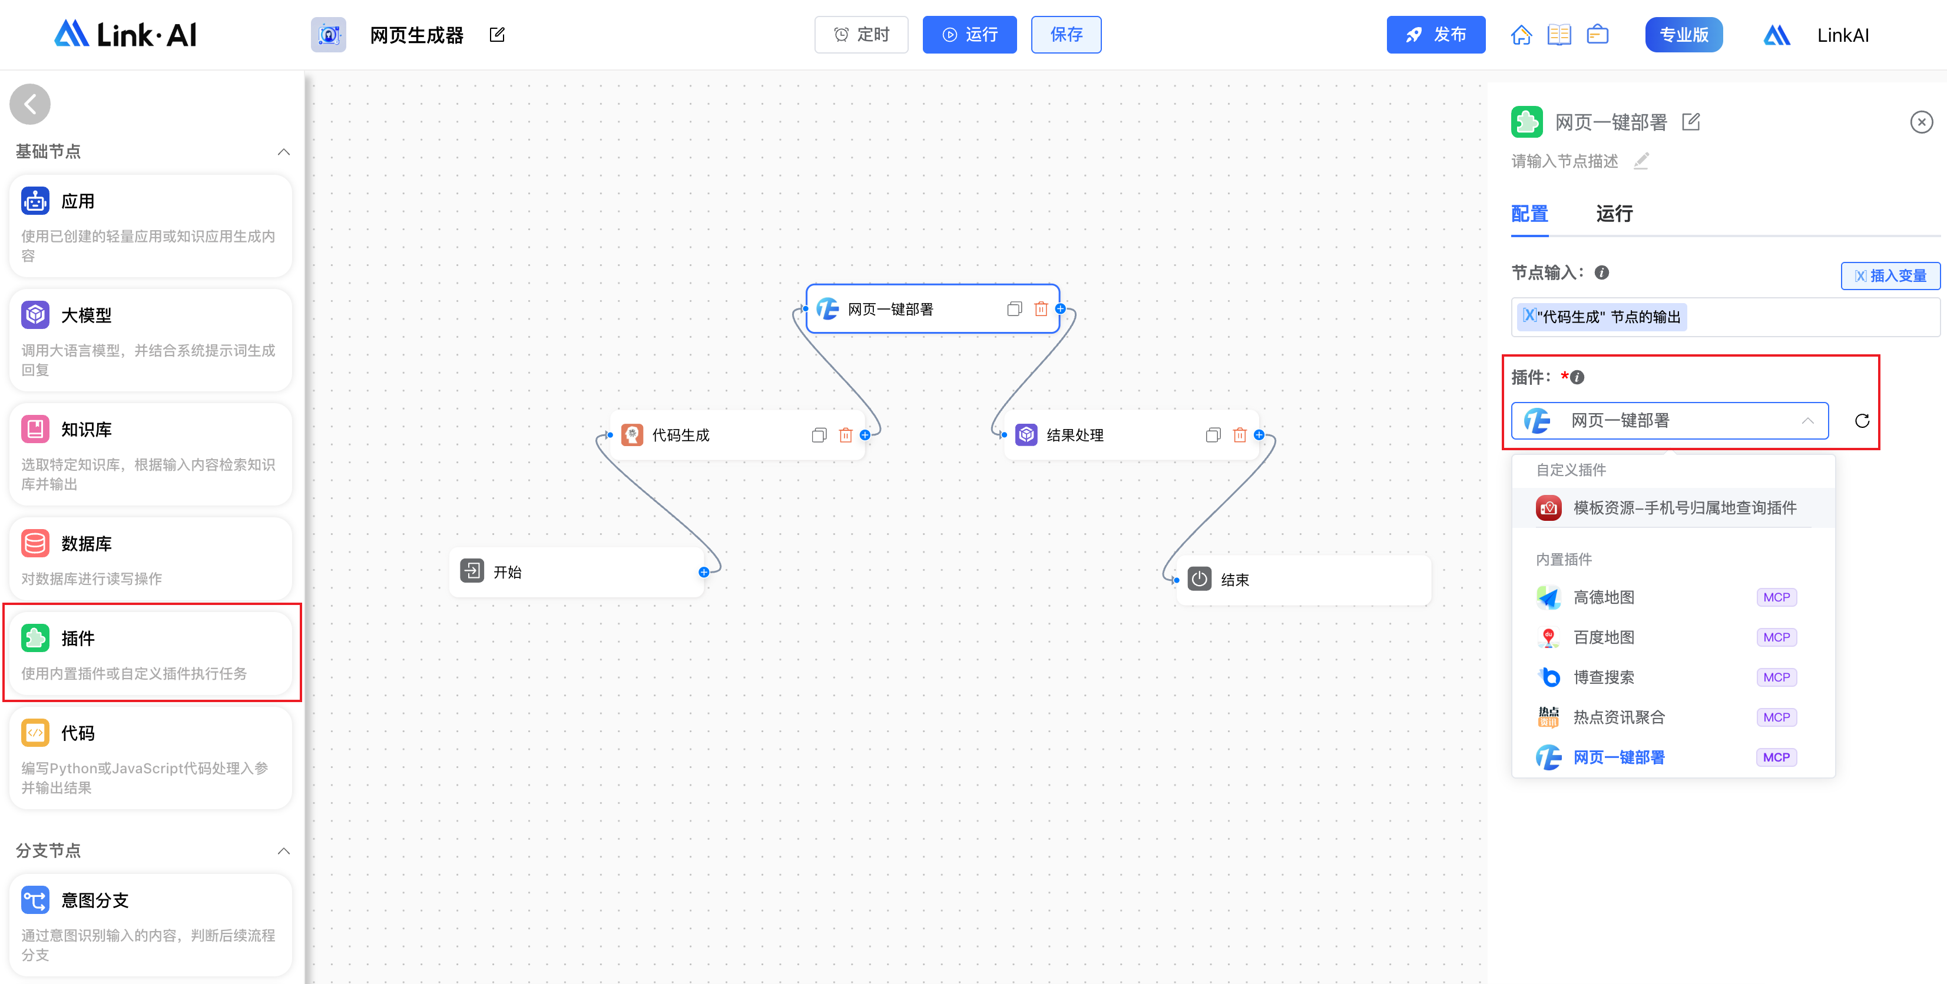Copy the 代码生成 node
1947x984 pixels.
(819, 435)
